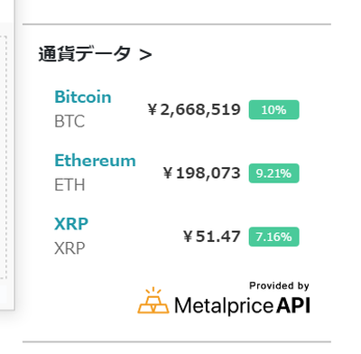Click the arrow chevron beside 通貨データ
The image size is (361, 354).
[x=145, y=55]
